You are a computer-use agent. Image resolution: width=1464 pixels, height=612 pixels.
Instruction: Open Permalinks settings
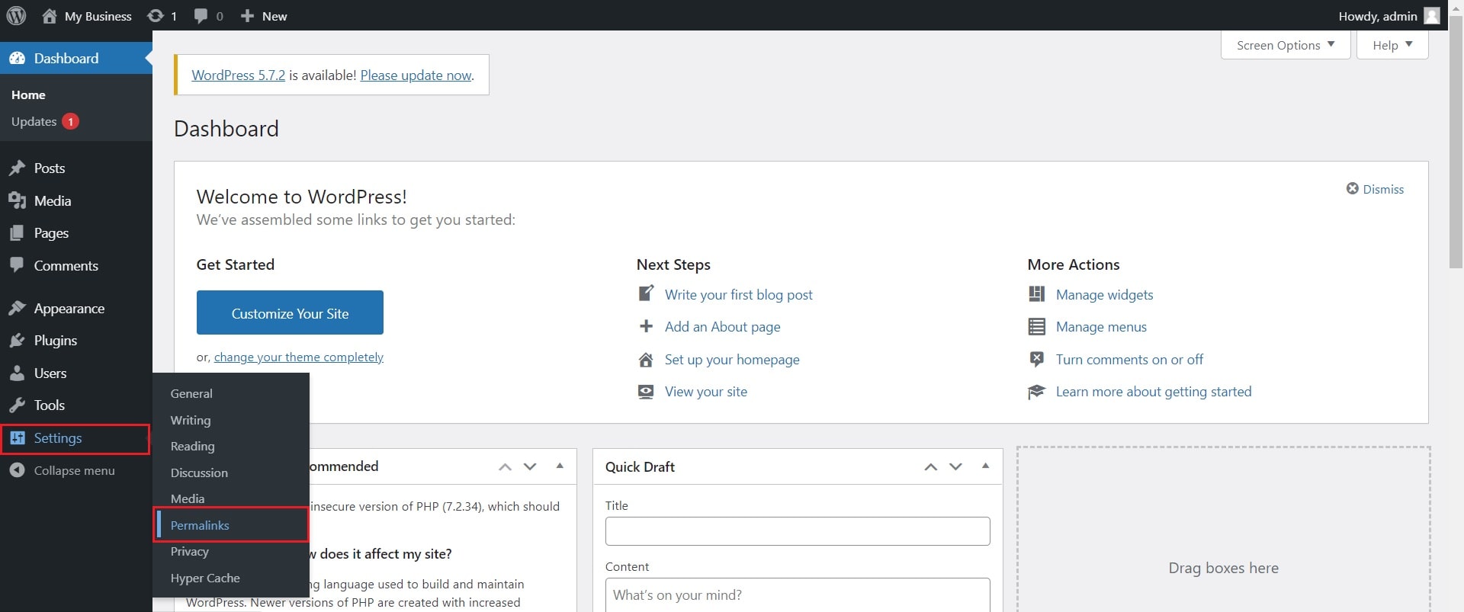click(x=231, y=525)
